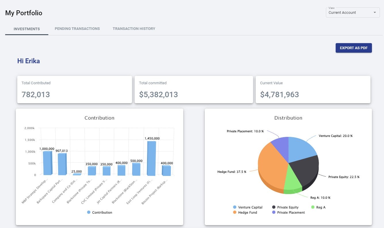
Task: Click the Total Contributed summary card
Action: coord(74,89)
